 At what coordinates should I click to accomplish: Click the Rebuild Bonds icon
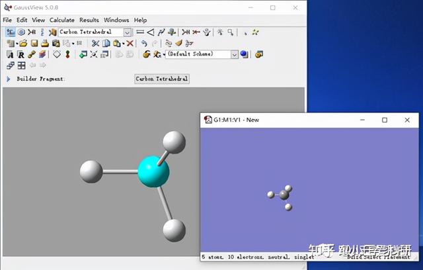point(169,43)
